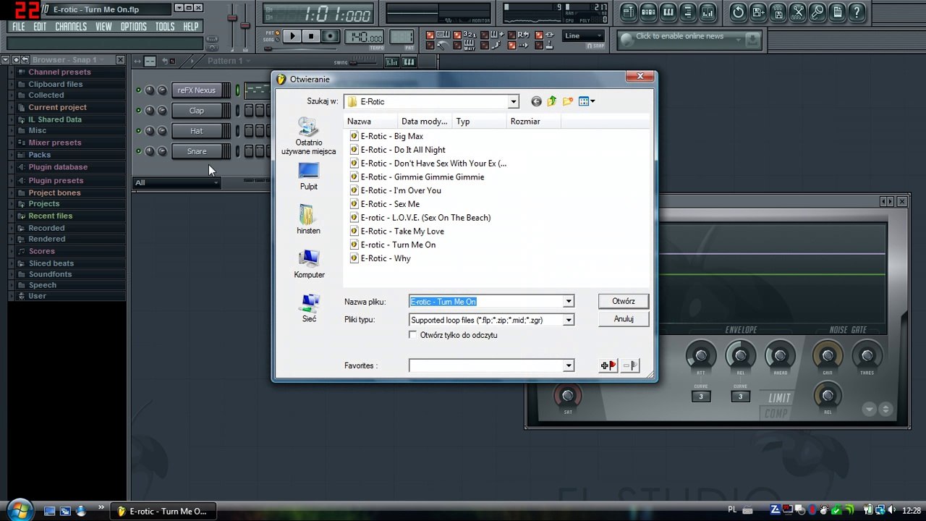Open the audio editor scissors icon
926x521 pixels.
point(797,12)
